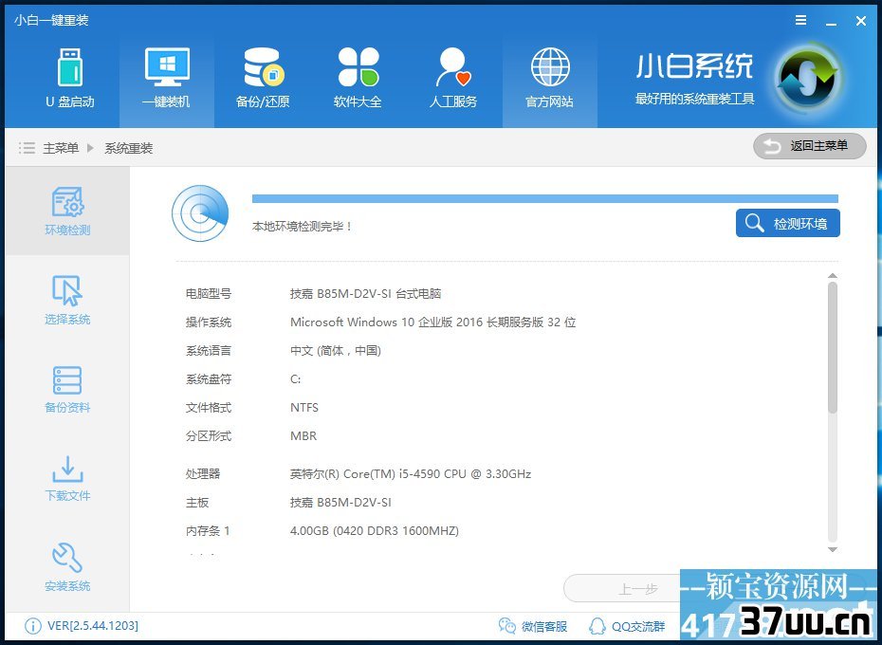
Task: Click VER[2.5.44.1203] version text
Action: click(93, 625)
